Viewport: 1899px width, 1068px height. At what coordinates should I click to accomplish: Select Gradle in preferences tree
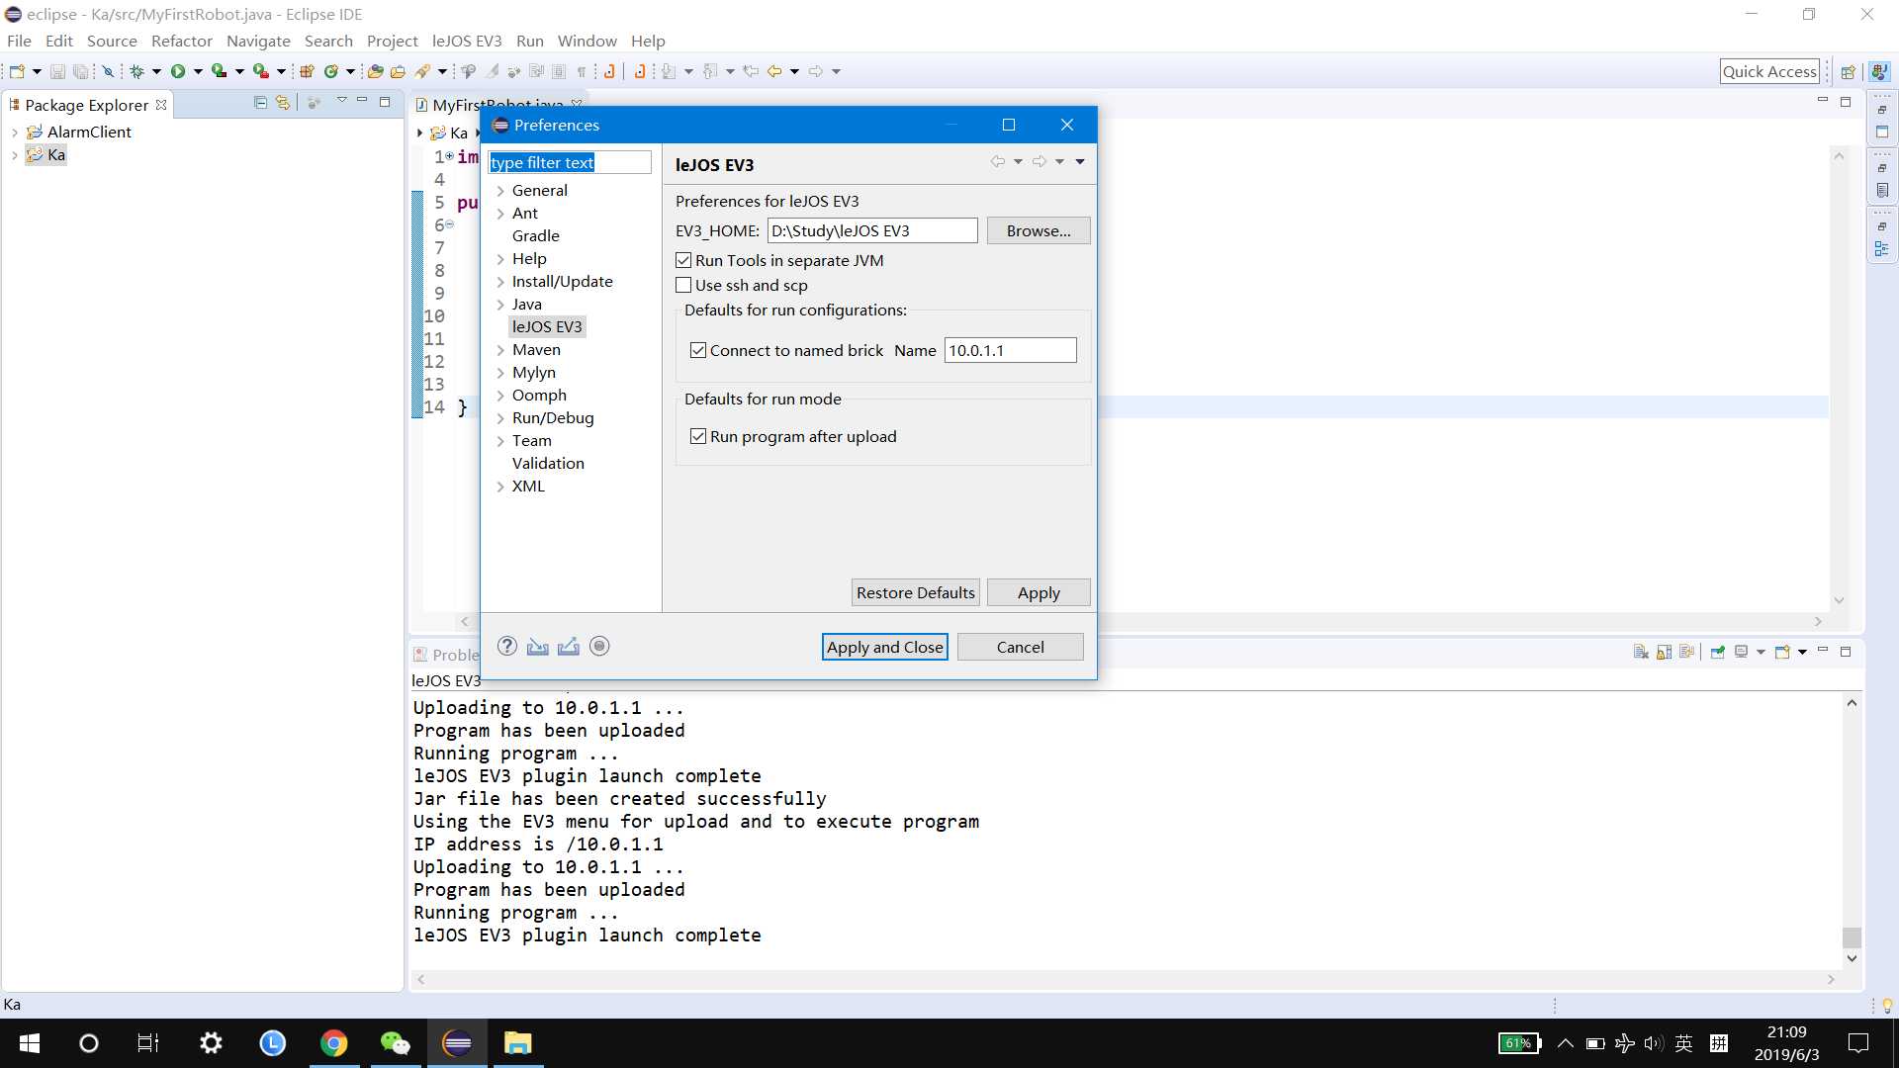point(535,235)
